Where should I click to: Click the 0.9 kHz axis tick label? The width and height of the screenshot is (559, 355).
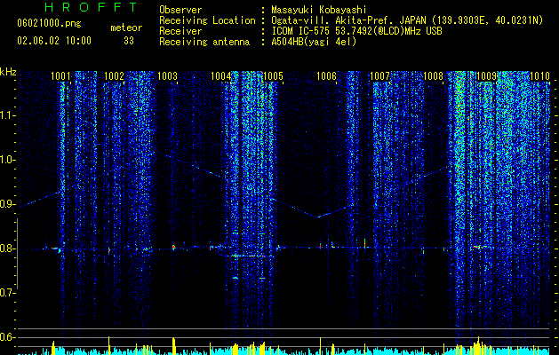pos(8,204)
